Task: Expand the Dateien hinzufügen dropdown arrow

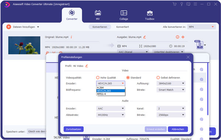Action: click(38, 27)
